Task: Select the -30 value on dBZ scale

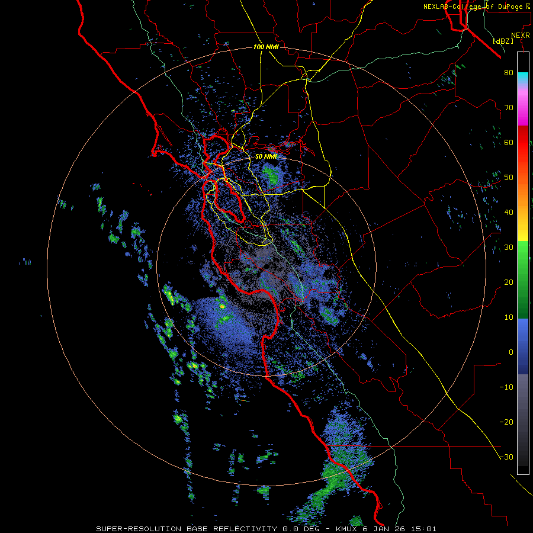Action: point(506,457)
